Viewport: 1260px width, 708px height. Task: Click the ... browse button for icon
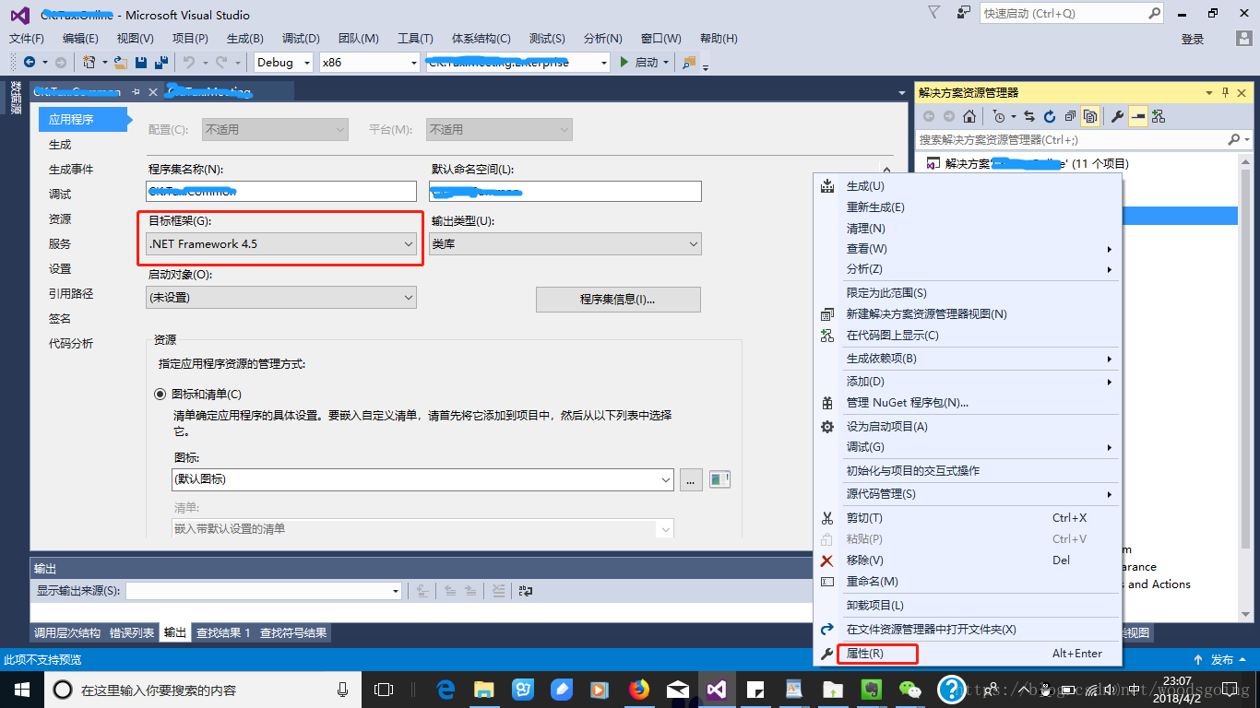coord(691,479)
